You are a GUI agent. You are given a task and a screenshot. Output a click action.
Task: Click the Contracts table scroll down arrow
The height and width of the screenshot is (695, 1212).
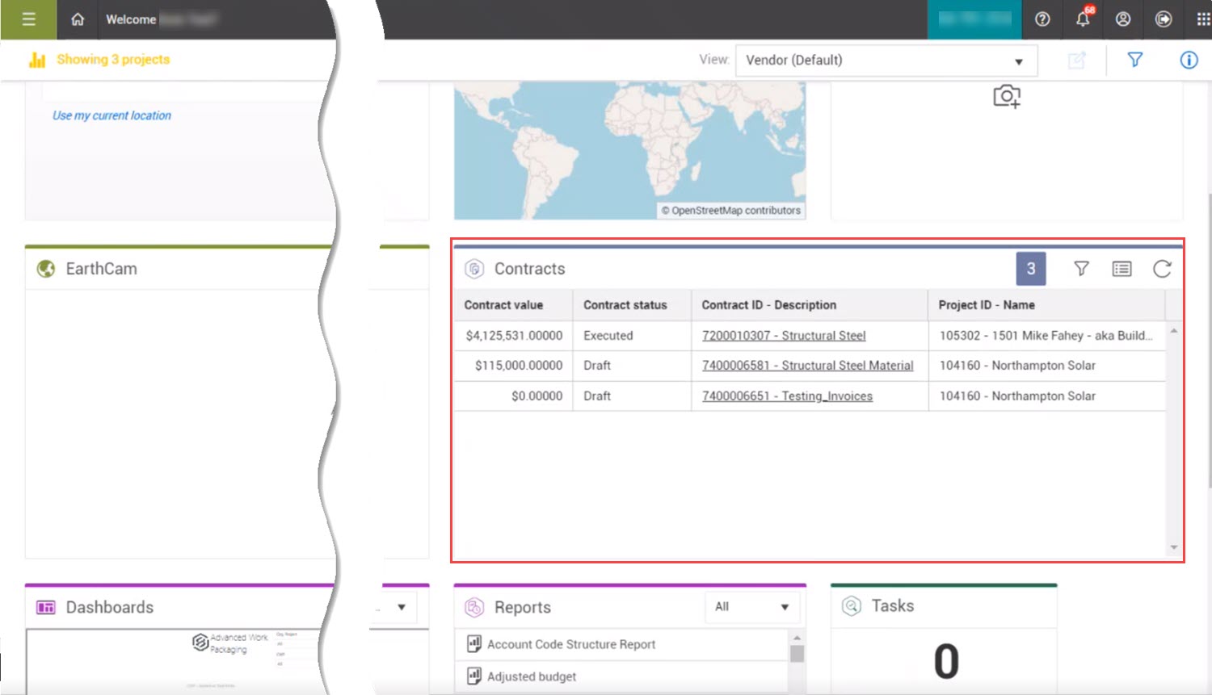[1174, 547]
